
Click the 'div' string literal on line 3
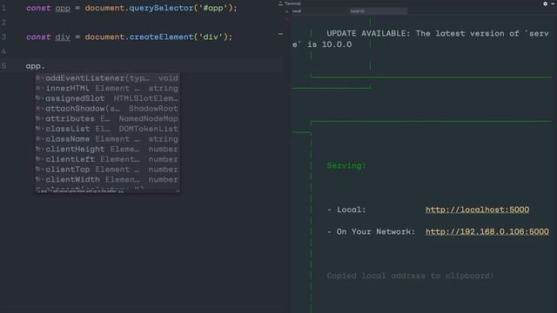coord(211,37)
